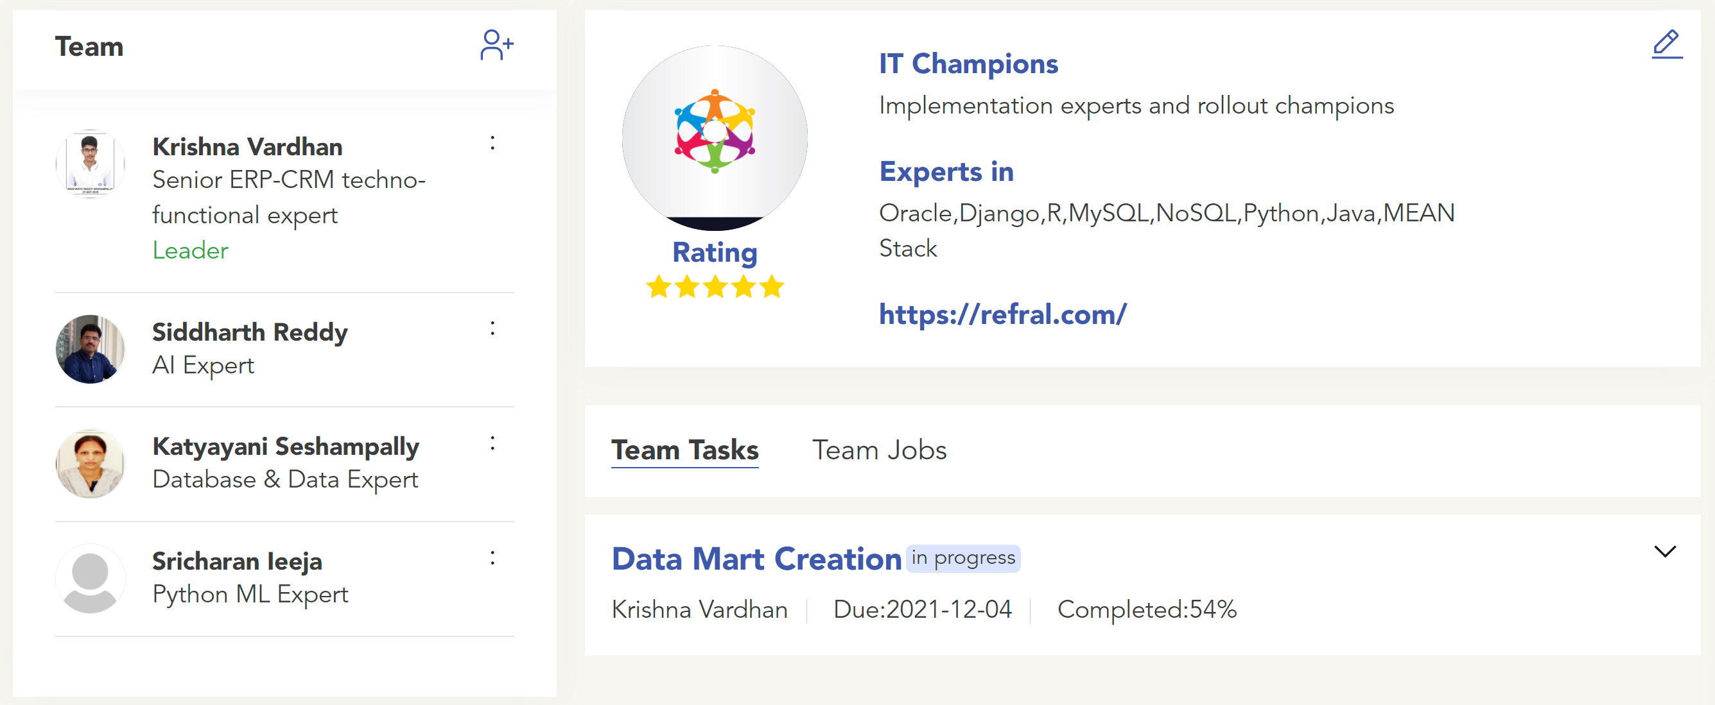Click Sricharan Ieeja's placeholder avatar
The height and width of the screenshot is (705, 1715).
90,579
